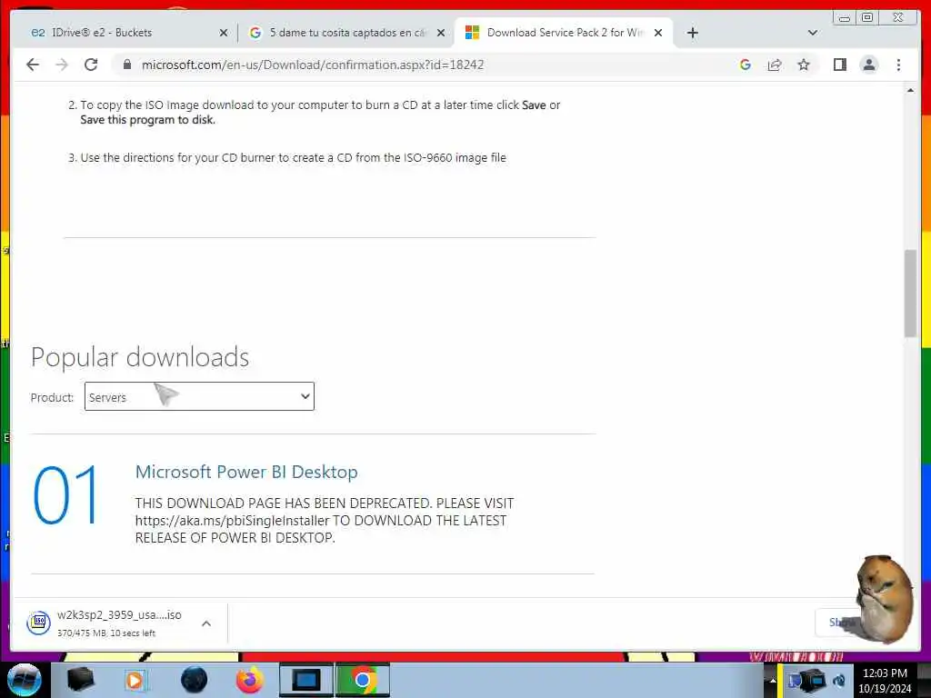Image resolution: width=931 pixels, height=698 pixels.
Task: Open the volume tray icon
Action: click(839, 680)
